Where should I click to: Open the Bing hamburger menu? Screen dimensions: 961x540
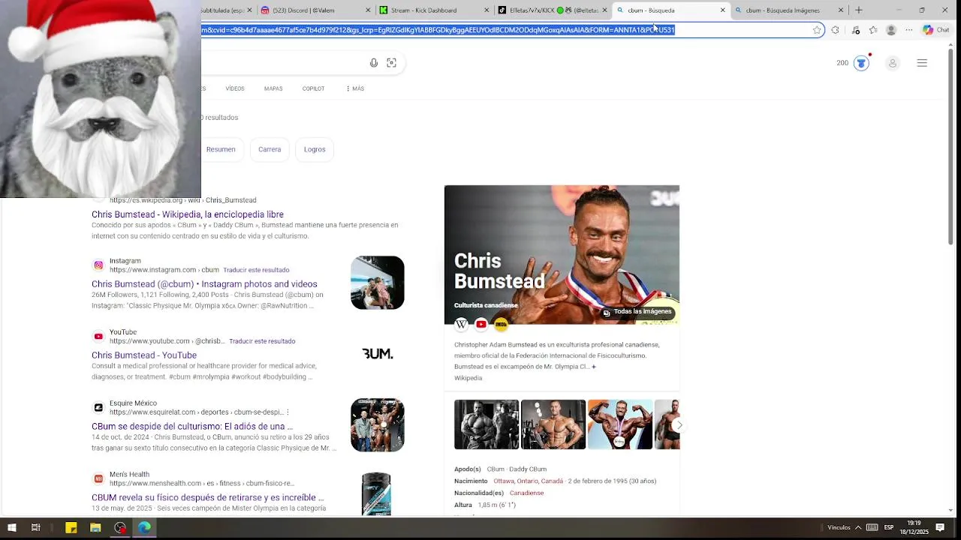[922, 63]
